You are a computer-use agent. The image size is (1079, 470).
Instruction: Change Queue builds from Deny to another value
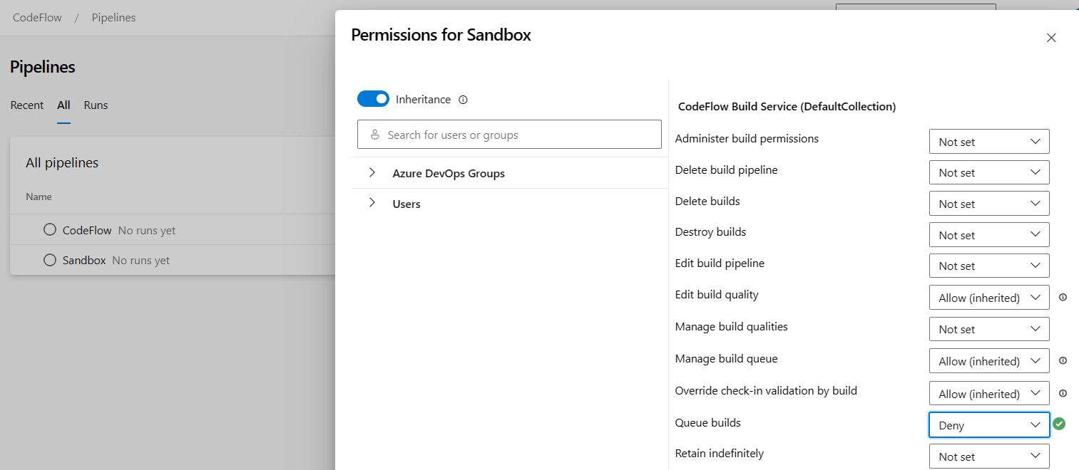(989, 425)
